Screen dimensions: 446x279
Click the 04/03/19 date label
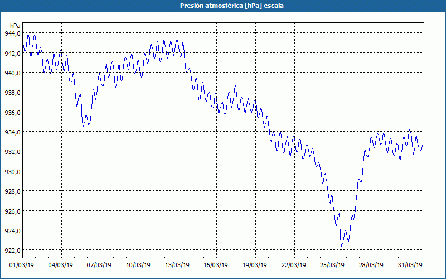pos(61,265)
